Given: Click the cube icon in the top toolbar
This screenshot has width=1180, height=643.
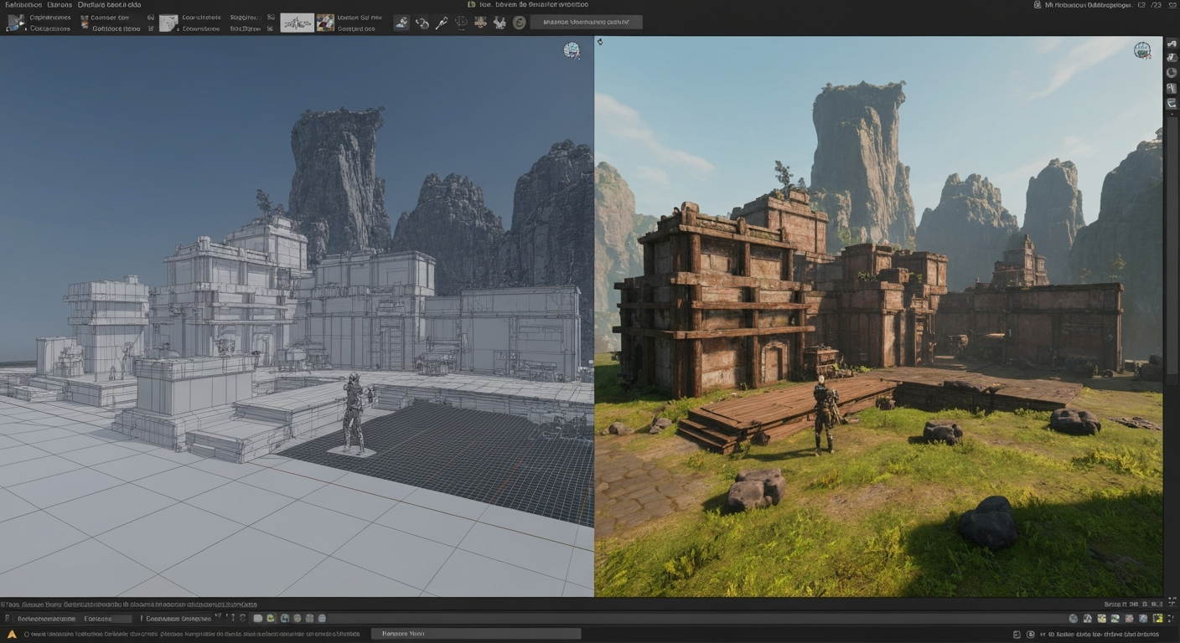Looking at the screenshot, I should coord(16,23).
